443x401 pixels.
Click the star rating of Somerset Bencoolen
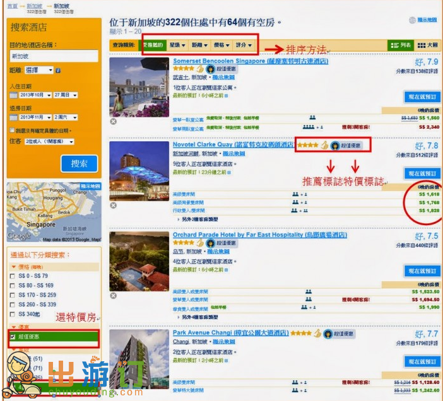point(184,68)
